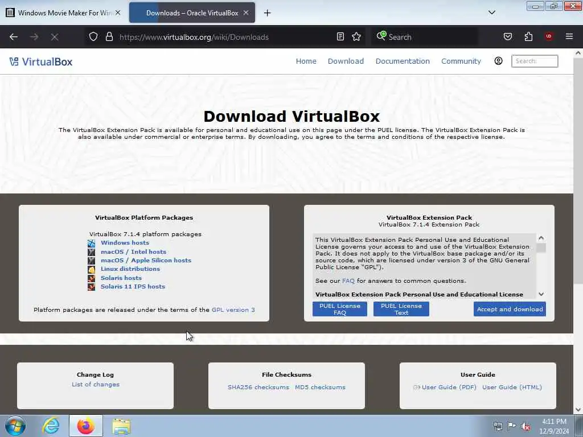583x437 pixels.
Task: Open a new tab with the plus button
Action: tap(267, 13)
